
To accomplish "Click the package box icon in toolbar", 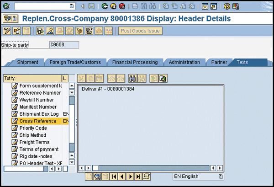I will click(79, 31).
